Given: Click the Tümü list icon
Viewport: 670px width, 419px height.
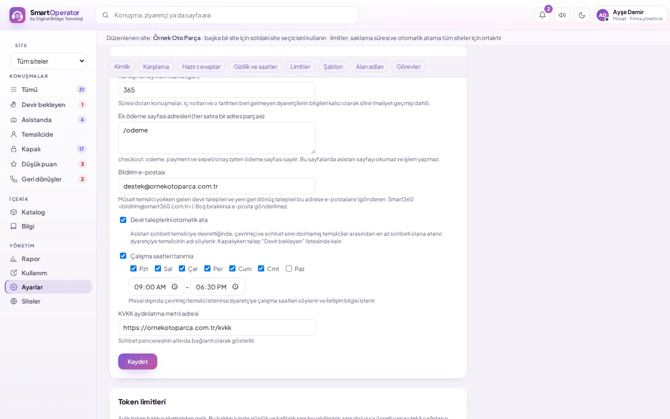Looking at the screenshot, I should [14, 90].
